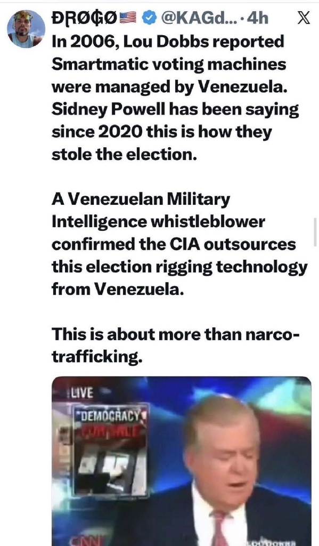Viewport: 319px width, 546px height.
Task: Play the Lou Dobbs video clip
Action: point(181,461)
